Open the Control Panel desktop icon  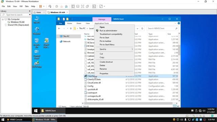(37, 54)
